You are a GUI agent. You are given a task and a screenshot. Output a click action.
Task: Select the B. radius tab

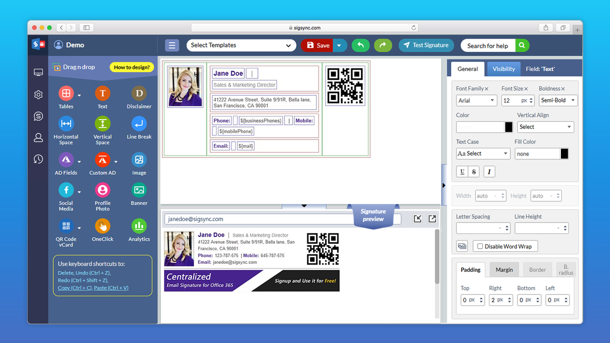coord(566,270)
